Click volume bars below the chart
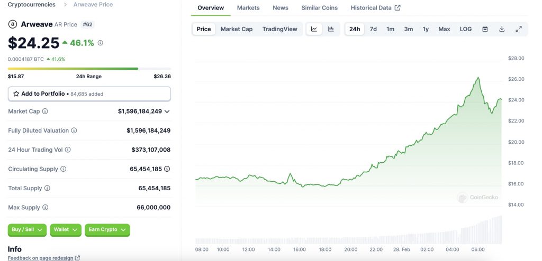This screenshot has height=261, width=542. point(348,230)
